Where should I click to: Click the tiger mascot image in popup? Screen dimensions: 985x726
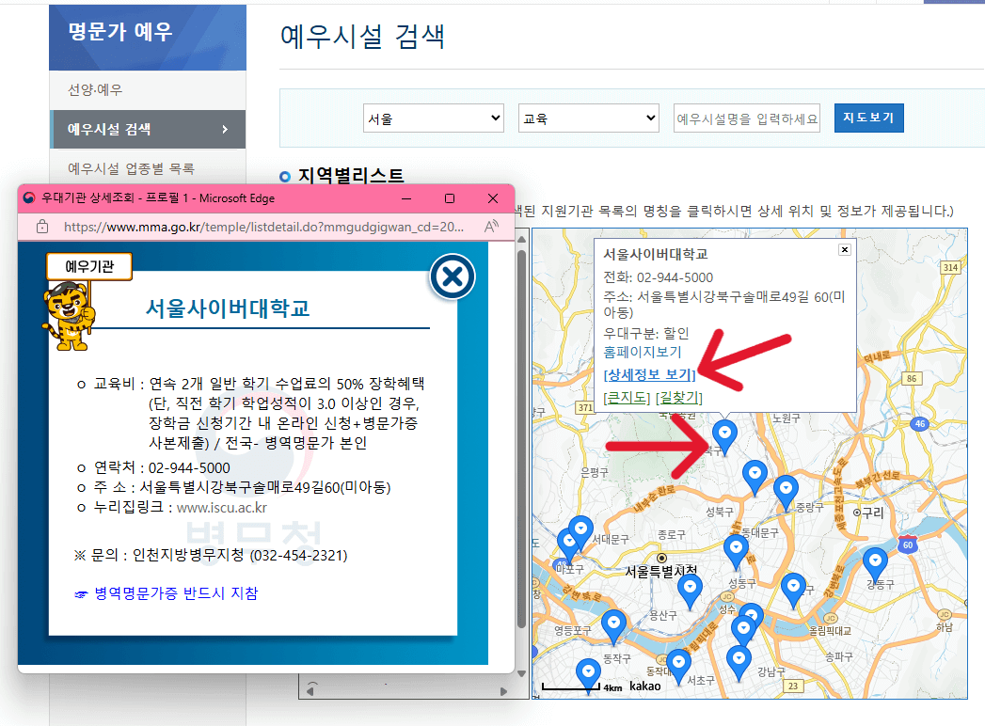(69, 316)
